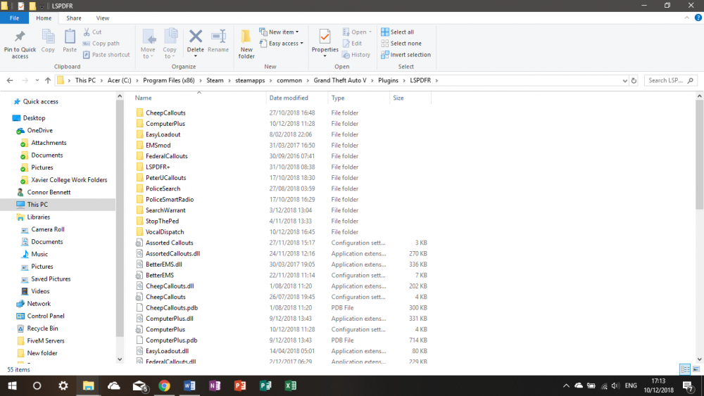This screenshot has height=396, width=704.
Task: Click Select none
Action: click(x=401, y=44)
